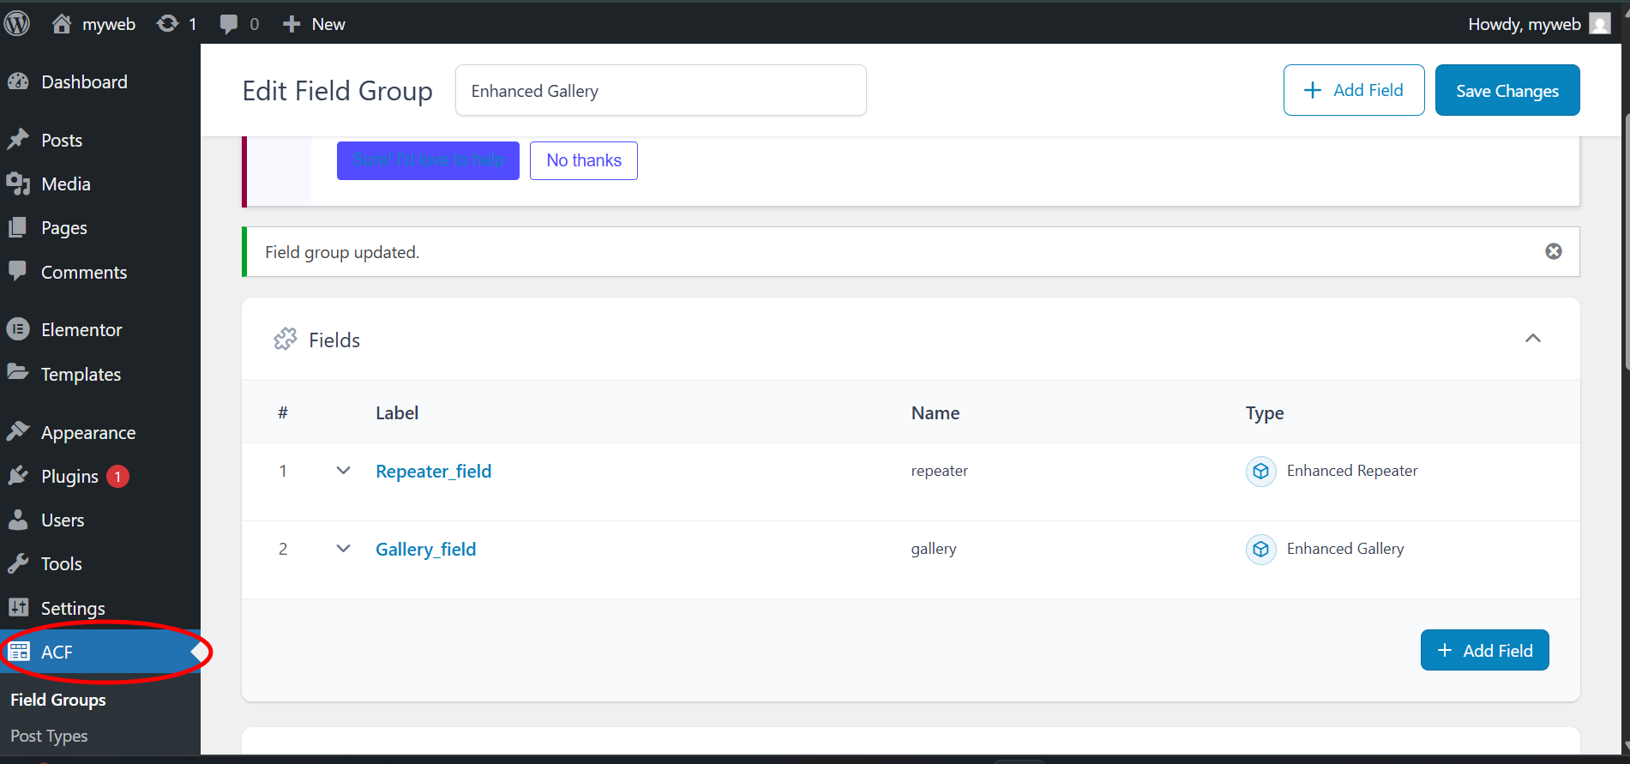This screenshot has height=764, width=1630.
Task: Expand the Gallery_field row settings
Action: [343, 549]
